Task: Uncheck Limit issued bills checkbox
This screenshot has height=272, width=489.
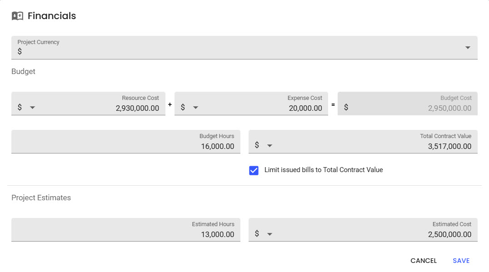Action: tap(254, 170)
